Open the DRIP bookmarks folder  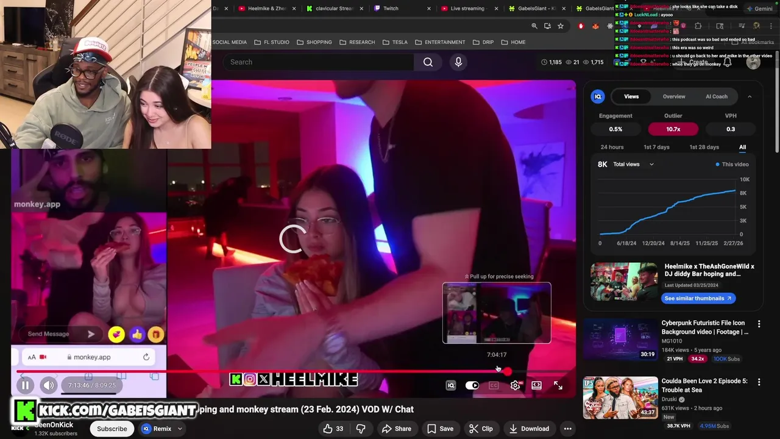[483, 42]
